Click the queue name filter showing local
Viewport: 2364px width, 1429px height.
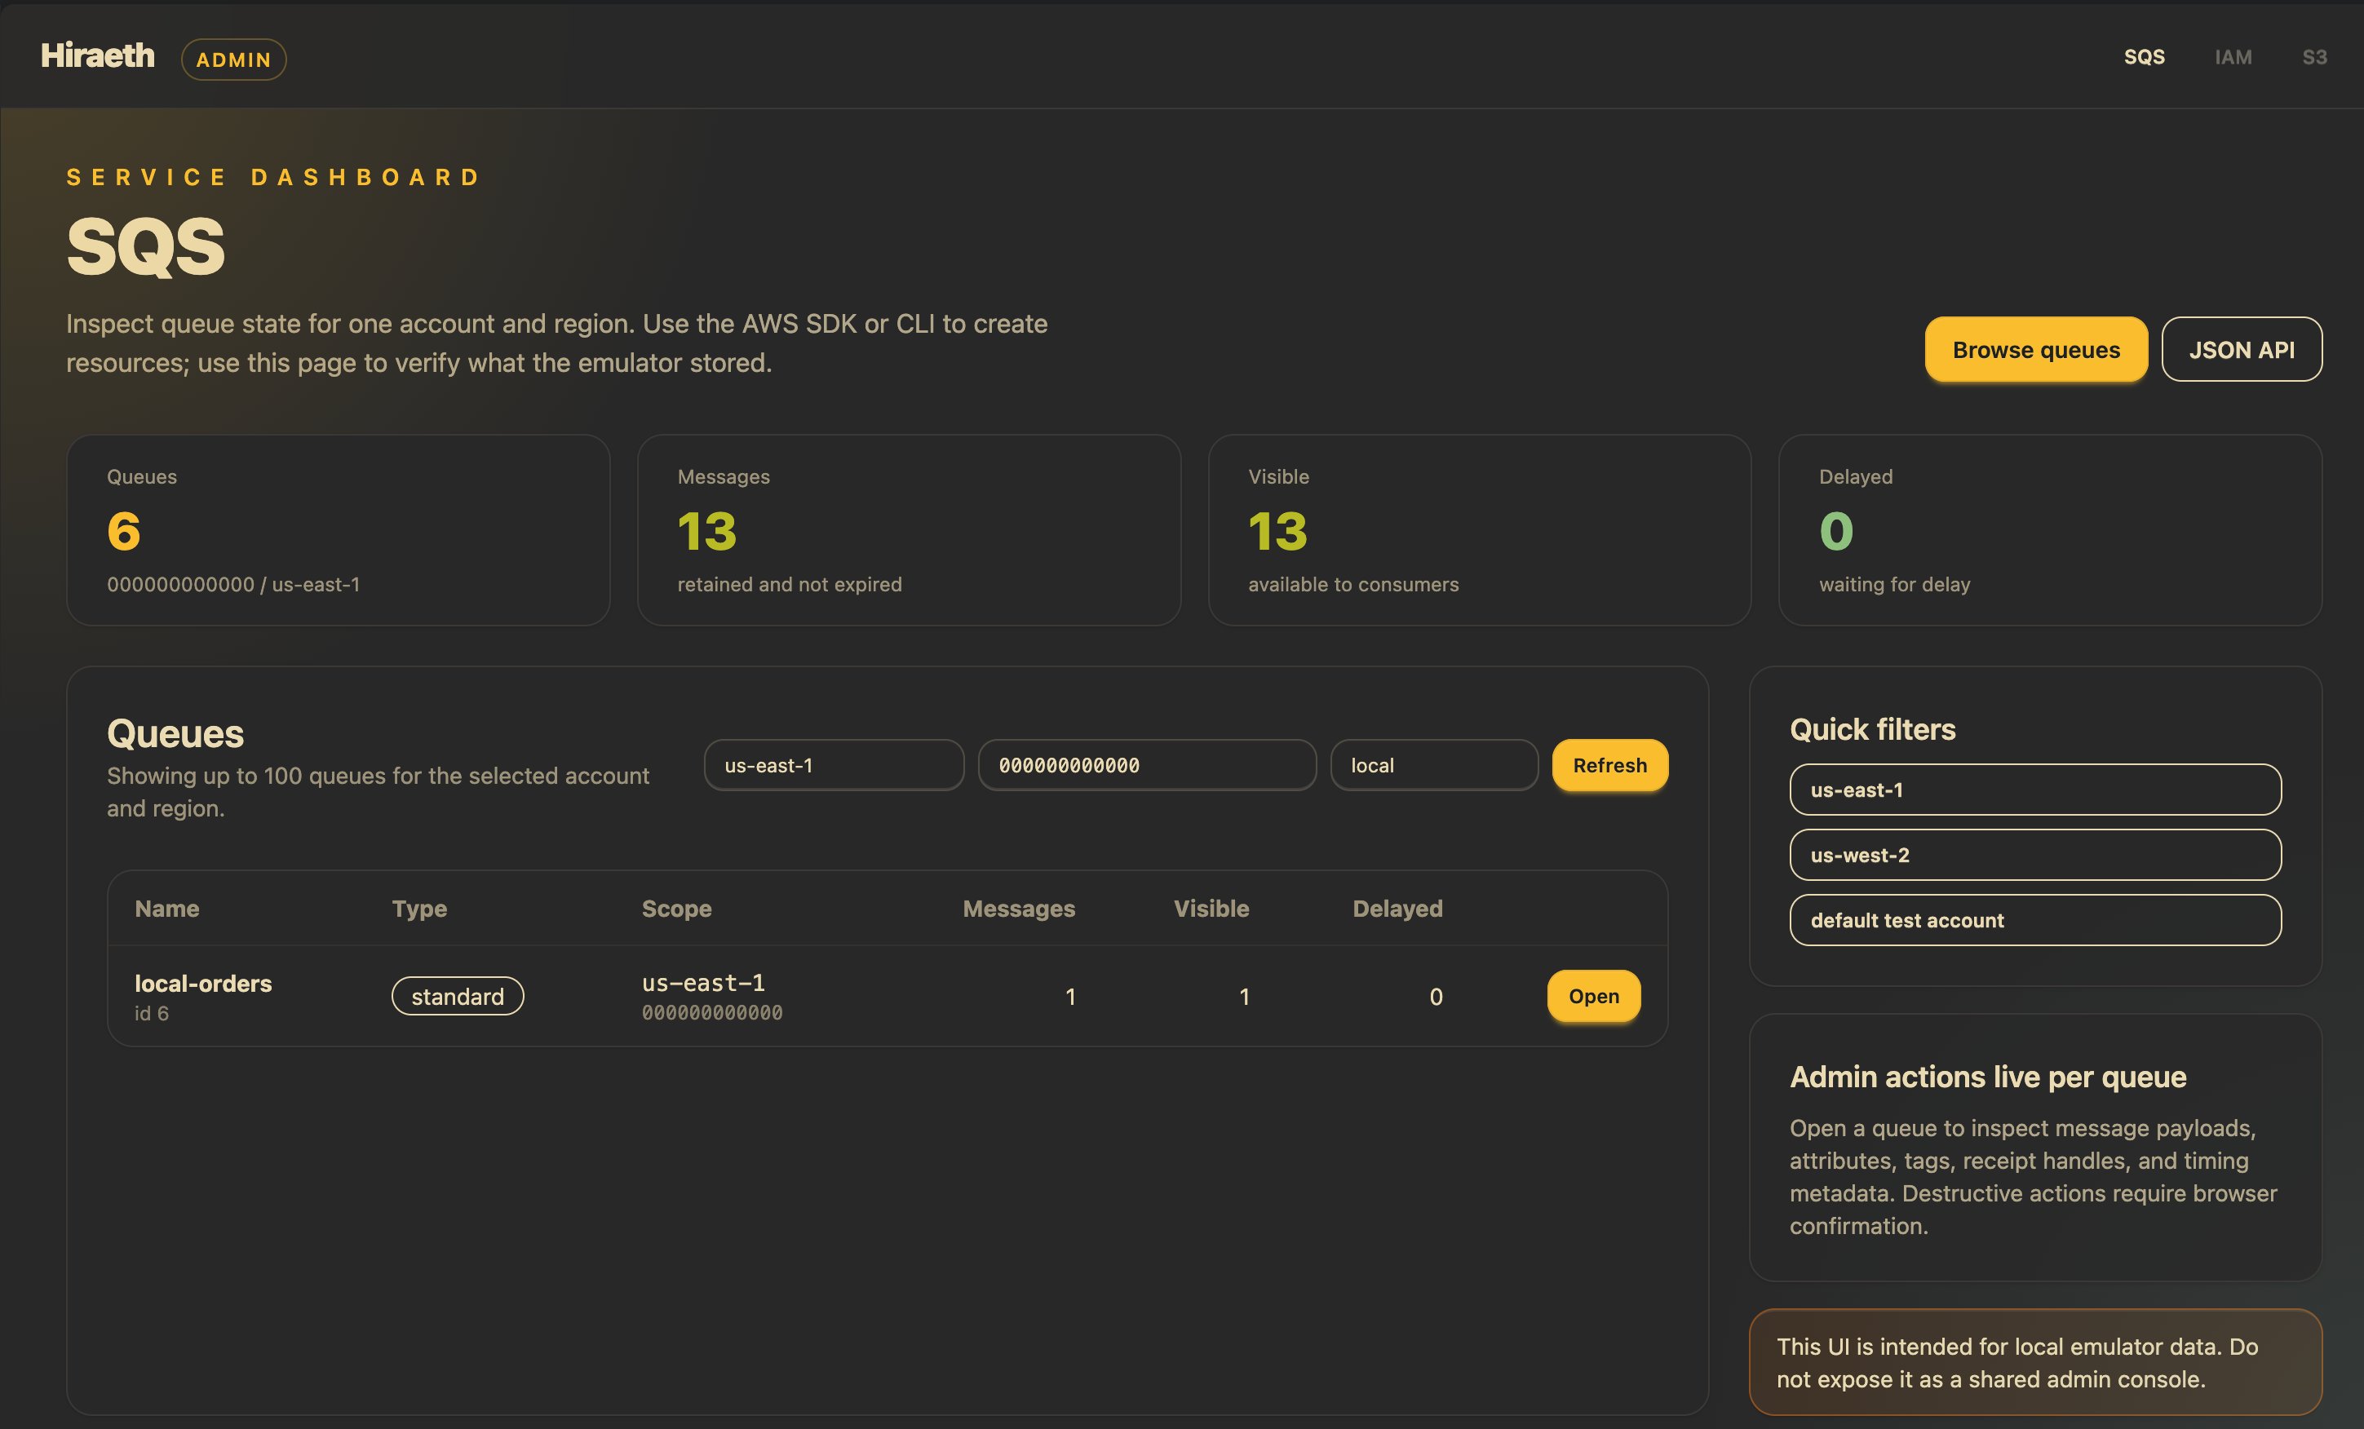[1433, 764]
